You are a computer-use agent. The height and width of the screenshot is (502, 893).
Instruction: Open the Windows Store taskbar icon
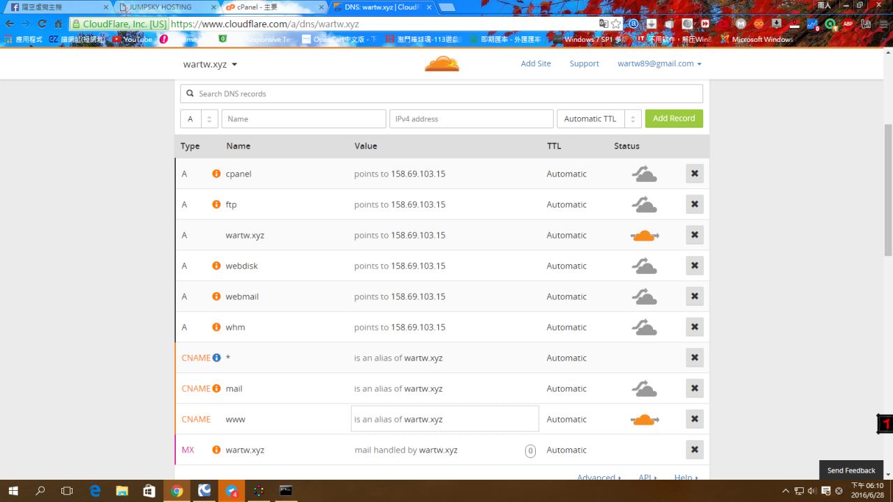point(149,491)
